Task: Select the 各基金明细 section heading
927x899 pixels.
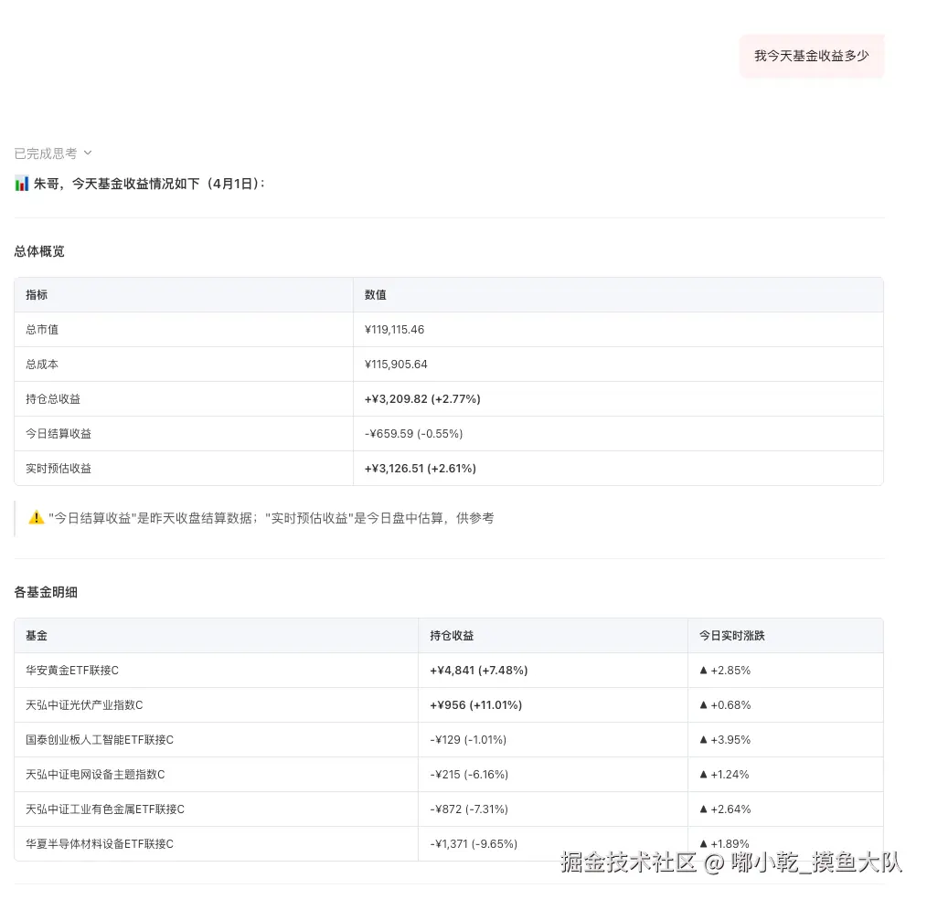Action: [x=46, y=592]
